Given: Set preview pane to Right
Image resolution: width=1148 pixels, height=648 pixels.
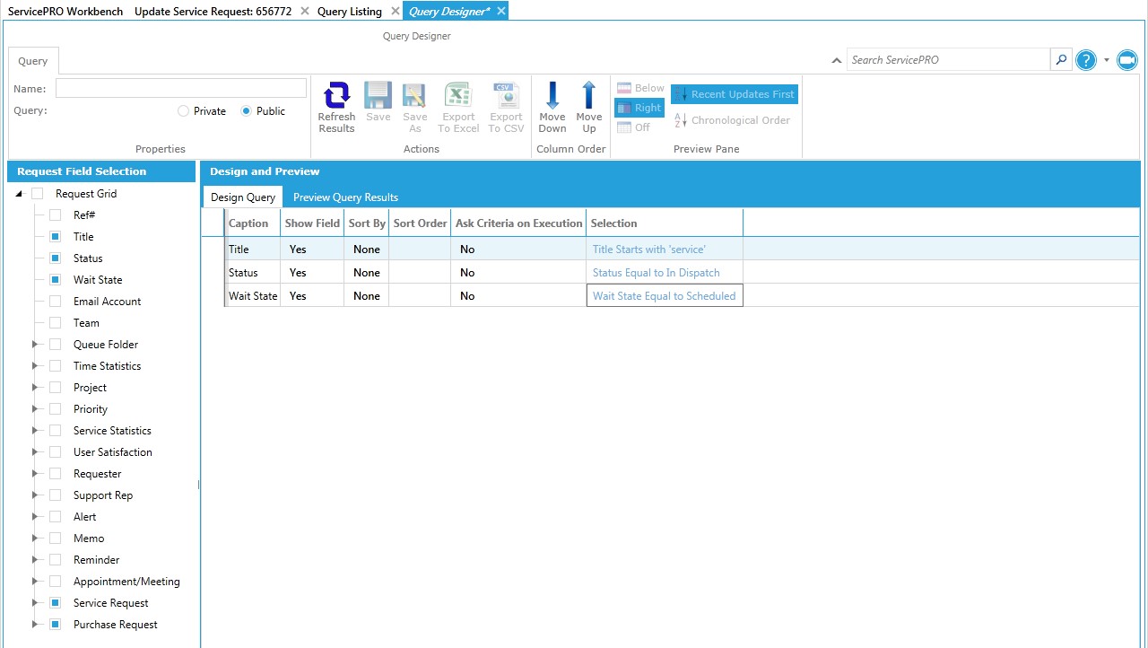Looking at the screenshot, I should coord(639,108).
